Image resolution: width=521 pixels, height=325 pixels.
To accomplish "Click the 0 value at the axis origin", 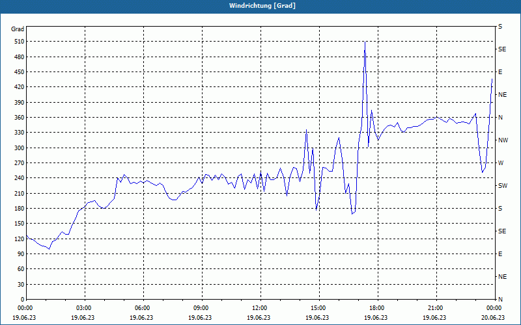I will [x=23, y=300].
